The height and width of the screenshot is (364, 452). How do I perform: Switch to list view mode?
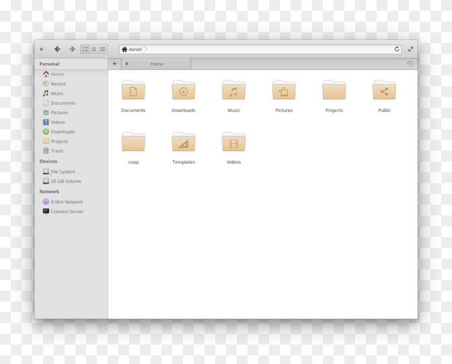click(94, 49)
